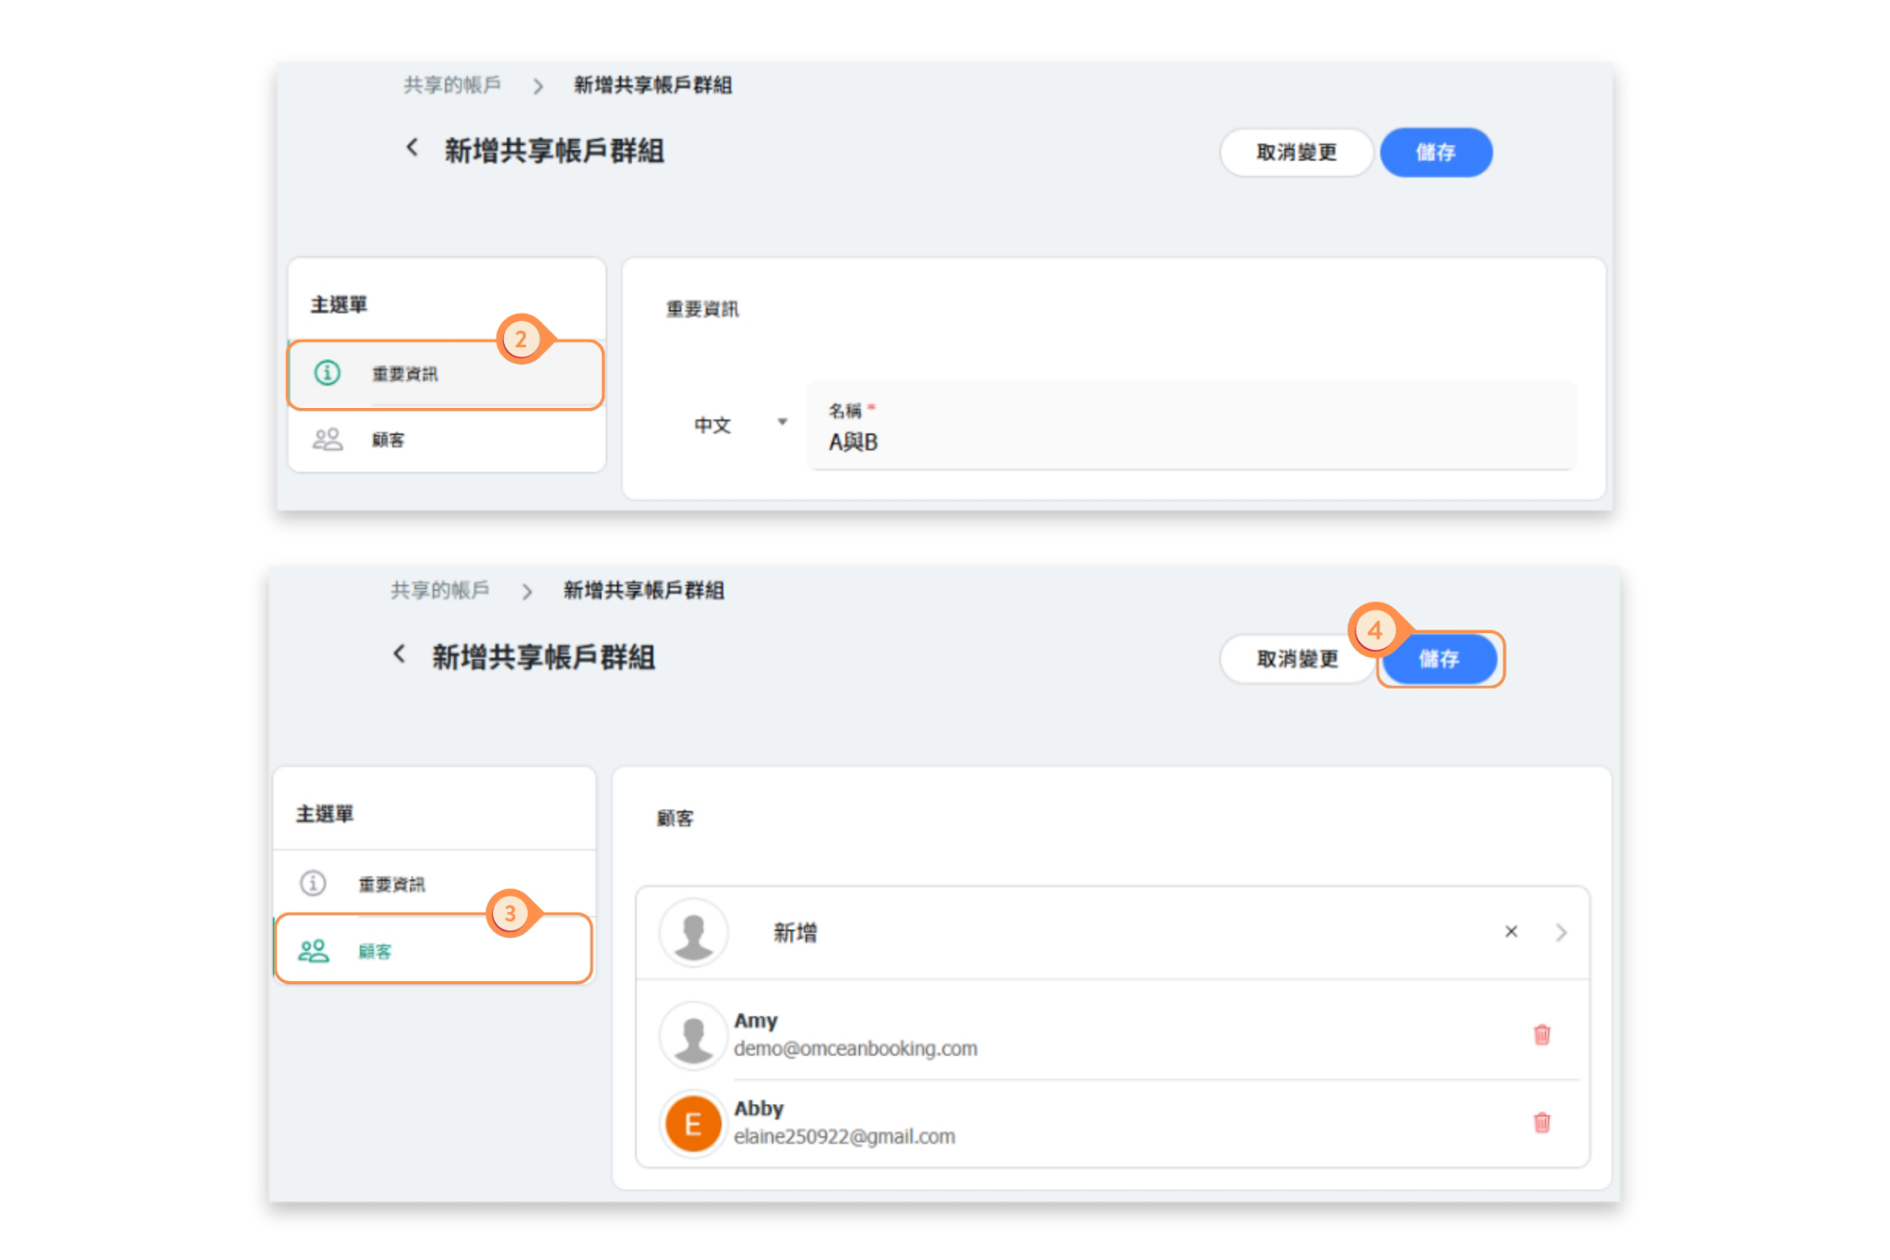Screen dimensions: 1890x1260
Task: Click Amy's gray avatar icon
Action: (692, 1036)
